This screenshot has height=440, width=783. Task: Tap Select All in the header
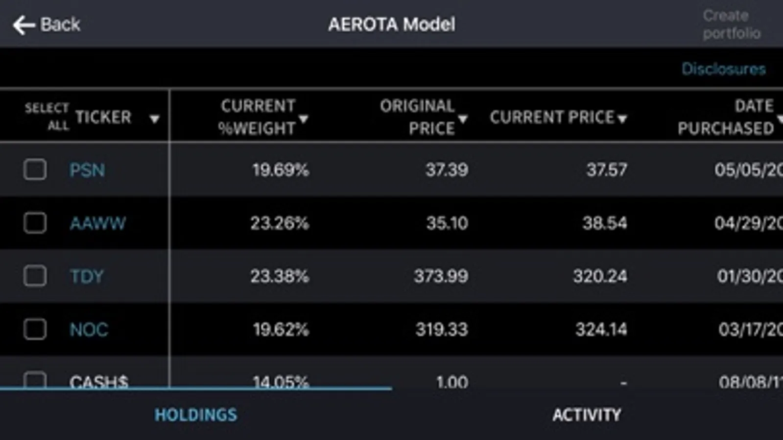tap(47, 116)
